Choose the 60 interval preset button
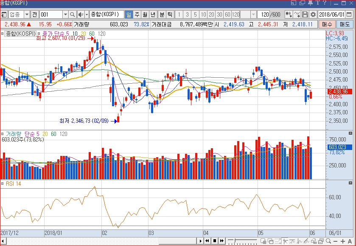The height and width of the screenshot is (246, 356). tap(227, 14)
